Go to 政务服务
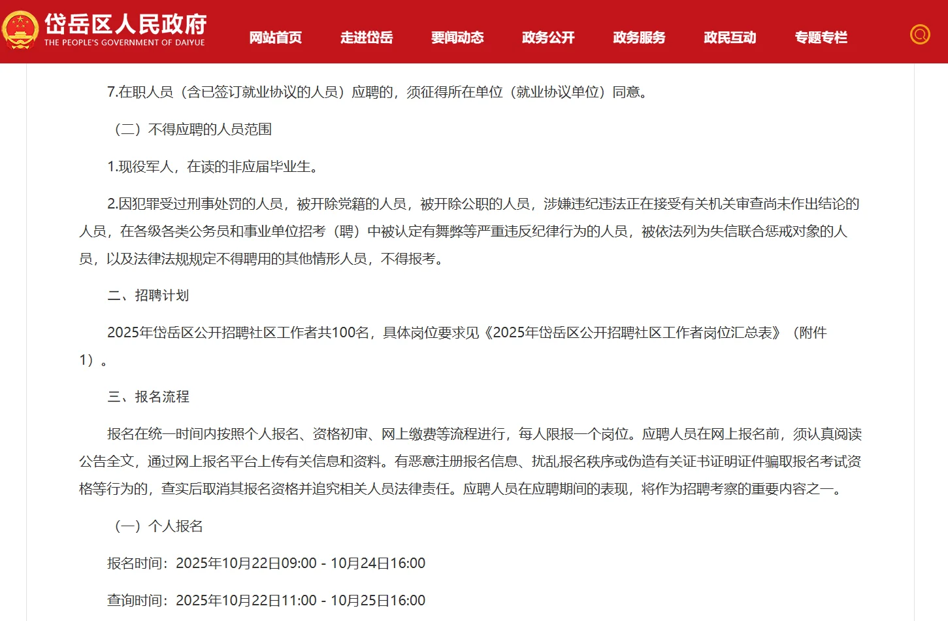This screenshot has height=621, width=948. click(x=638, y=37)
